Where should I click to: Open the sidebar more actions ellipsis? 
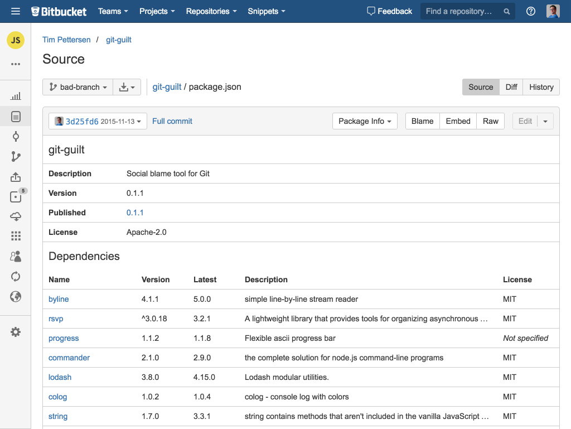click(16, 64)
